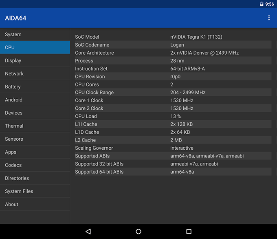Open the recent apps square button
Screen dimensions: 277x239
(189, 231)
